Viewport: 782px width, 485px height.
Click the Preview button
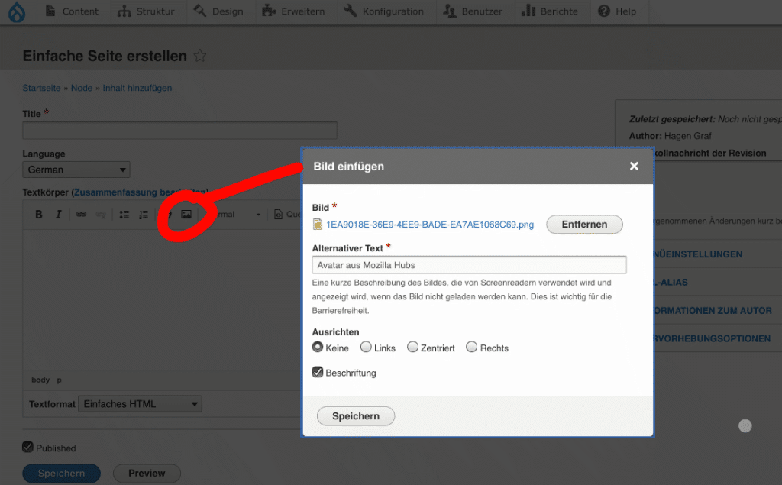point(147,473)
